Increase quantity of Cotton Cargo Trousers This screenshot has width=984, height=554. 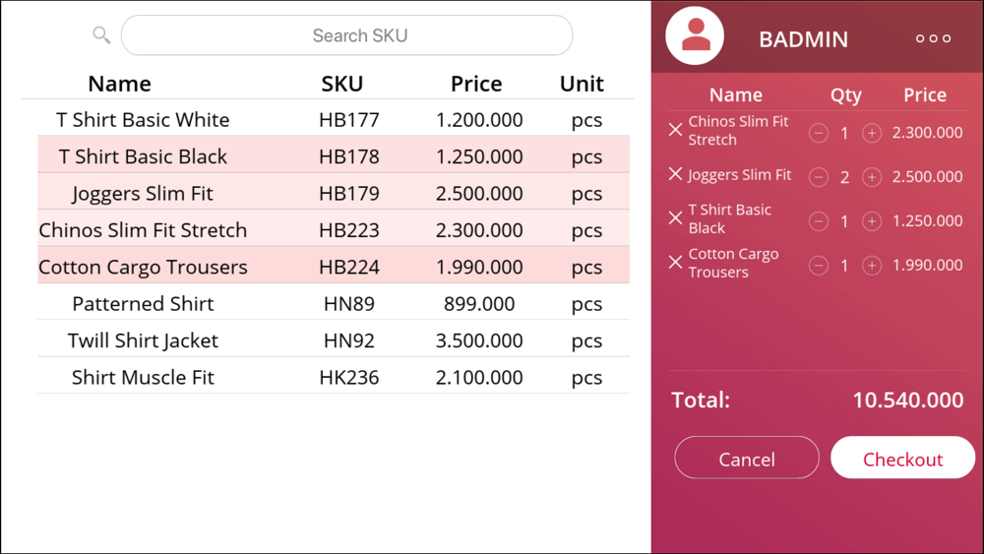coord(872,266)
